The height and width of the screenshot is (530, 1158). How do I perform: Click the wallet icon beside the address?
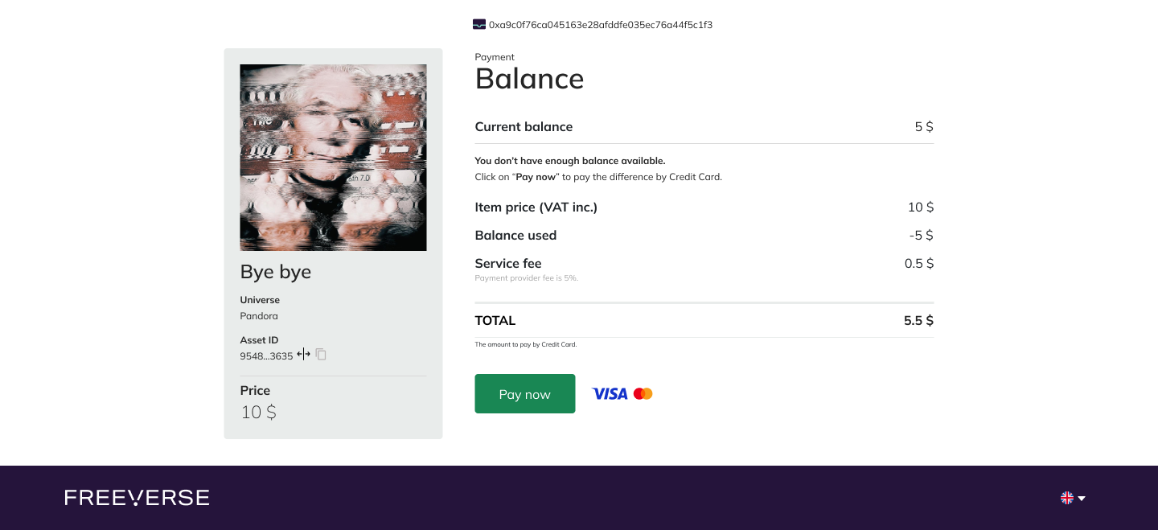(479, 24)
